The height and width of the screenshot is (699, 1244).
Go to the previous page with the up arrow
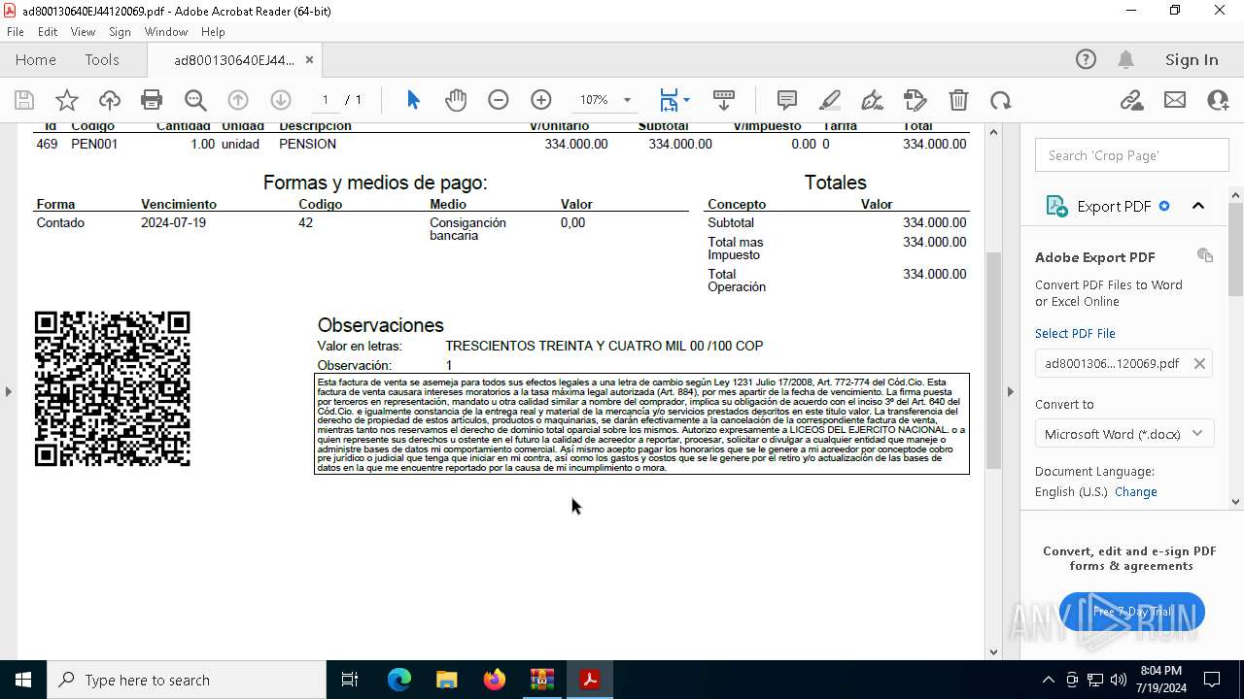coord(238,100)
